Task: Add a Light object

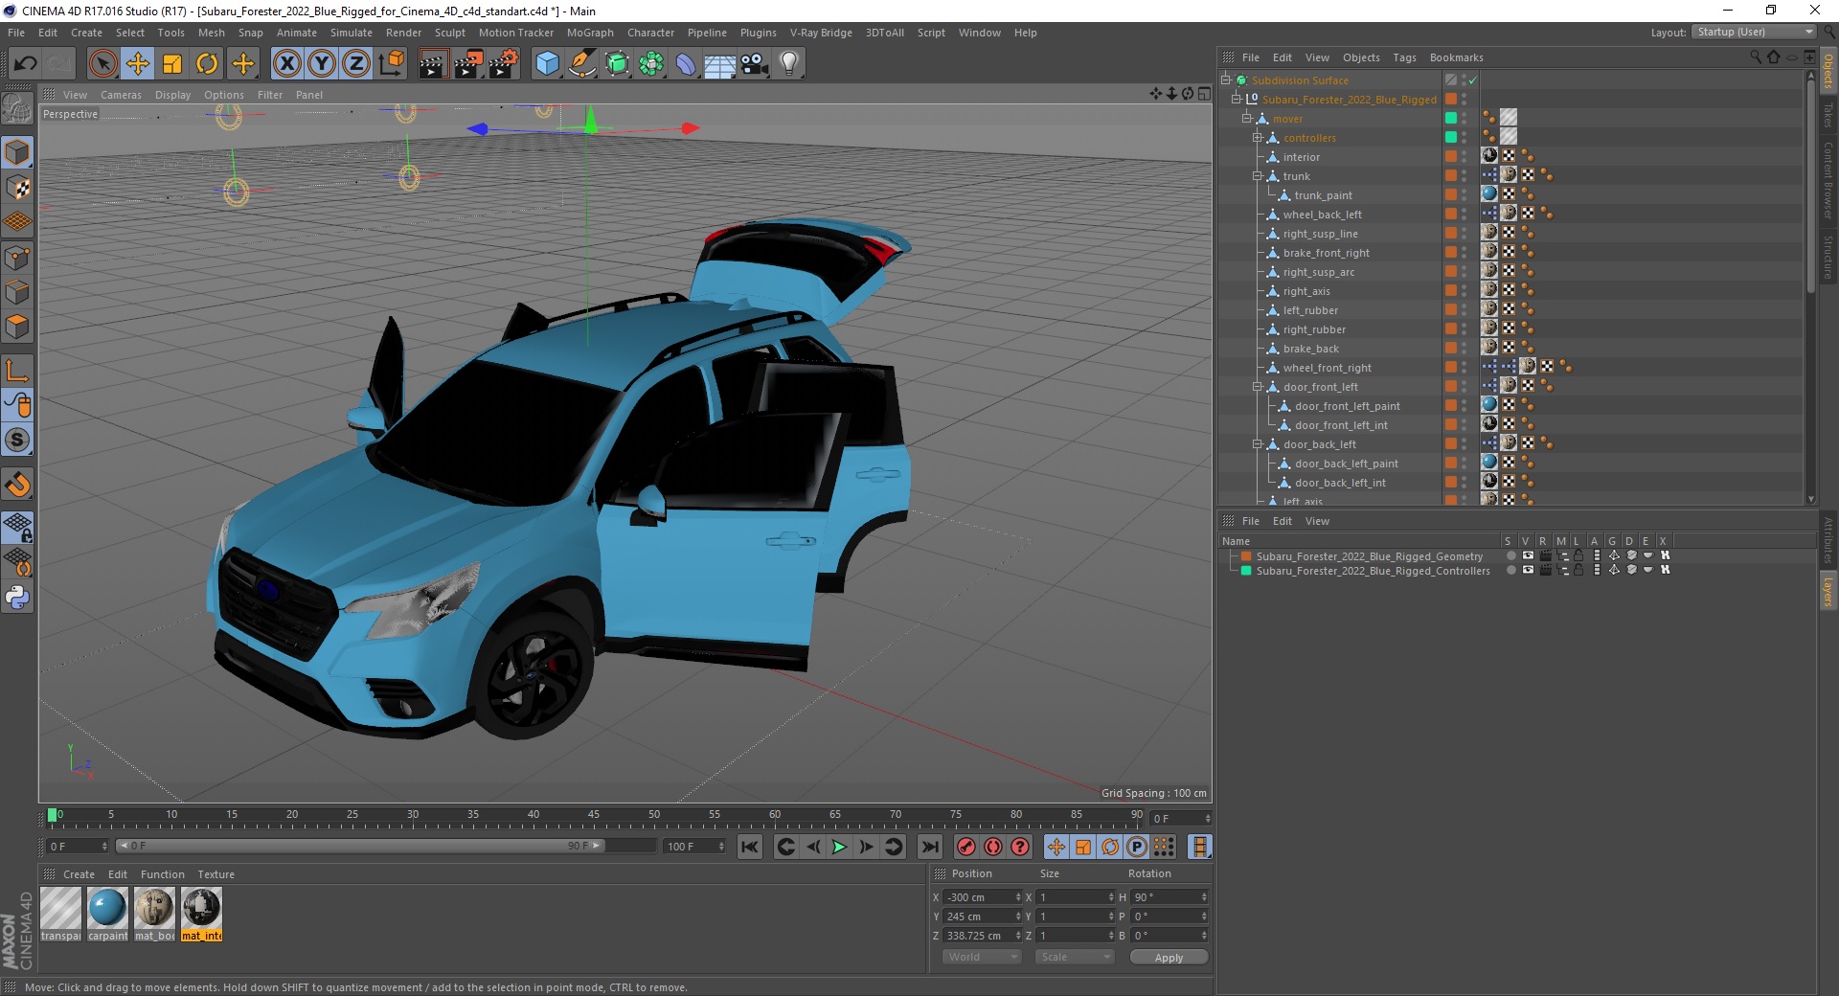Action: click(x=789, y=64)
